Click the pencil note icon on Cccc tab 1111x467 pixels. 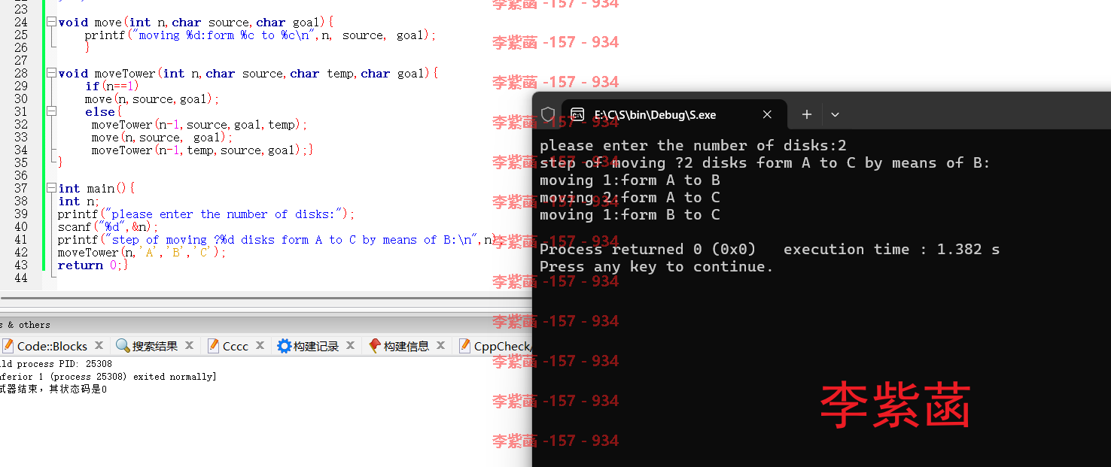point(213,346)
